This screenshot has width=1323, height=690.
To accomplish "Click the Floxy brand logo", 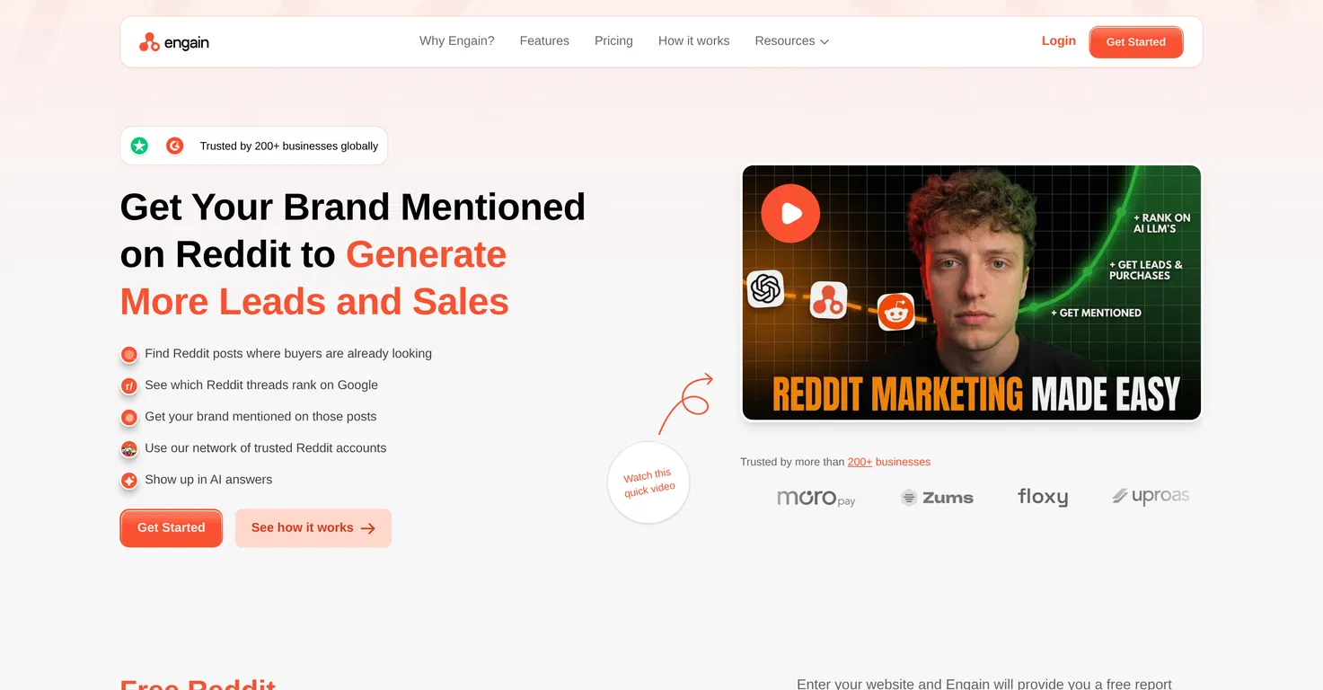I will point(1042,497).
